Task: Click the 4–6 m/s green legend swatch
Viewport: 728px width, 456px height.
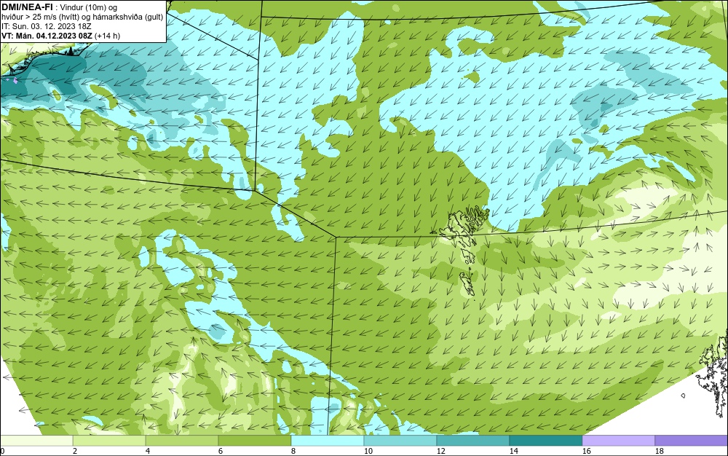Action: click(x=182, y=441)
